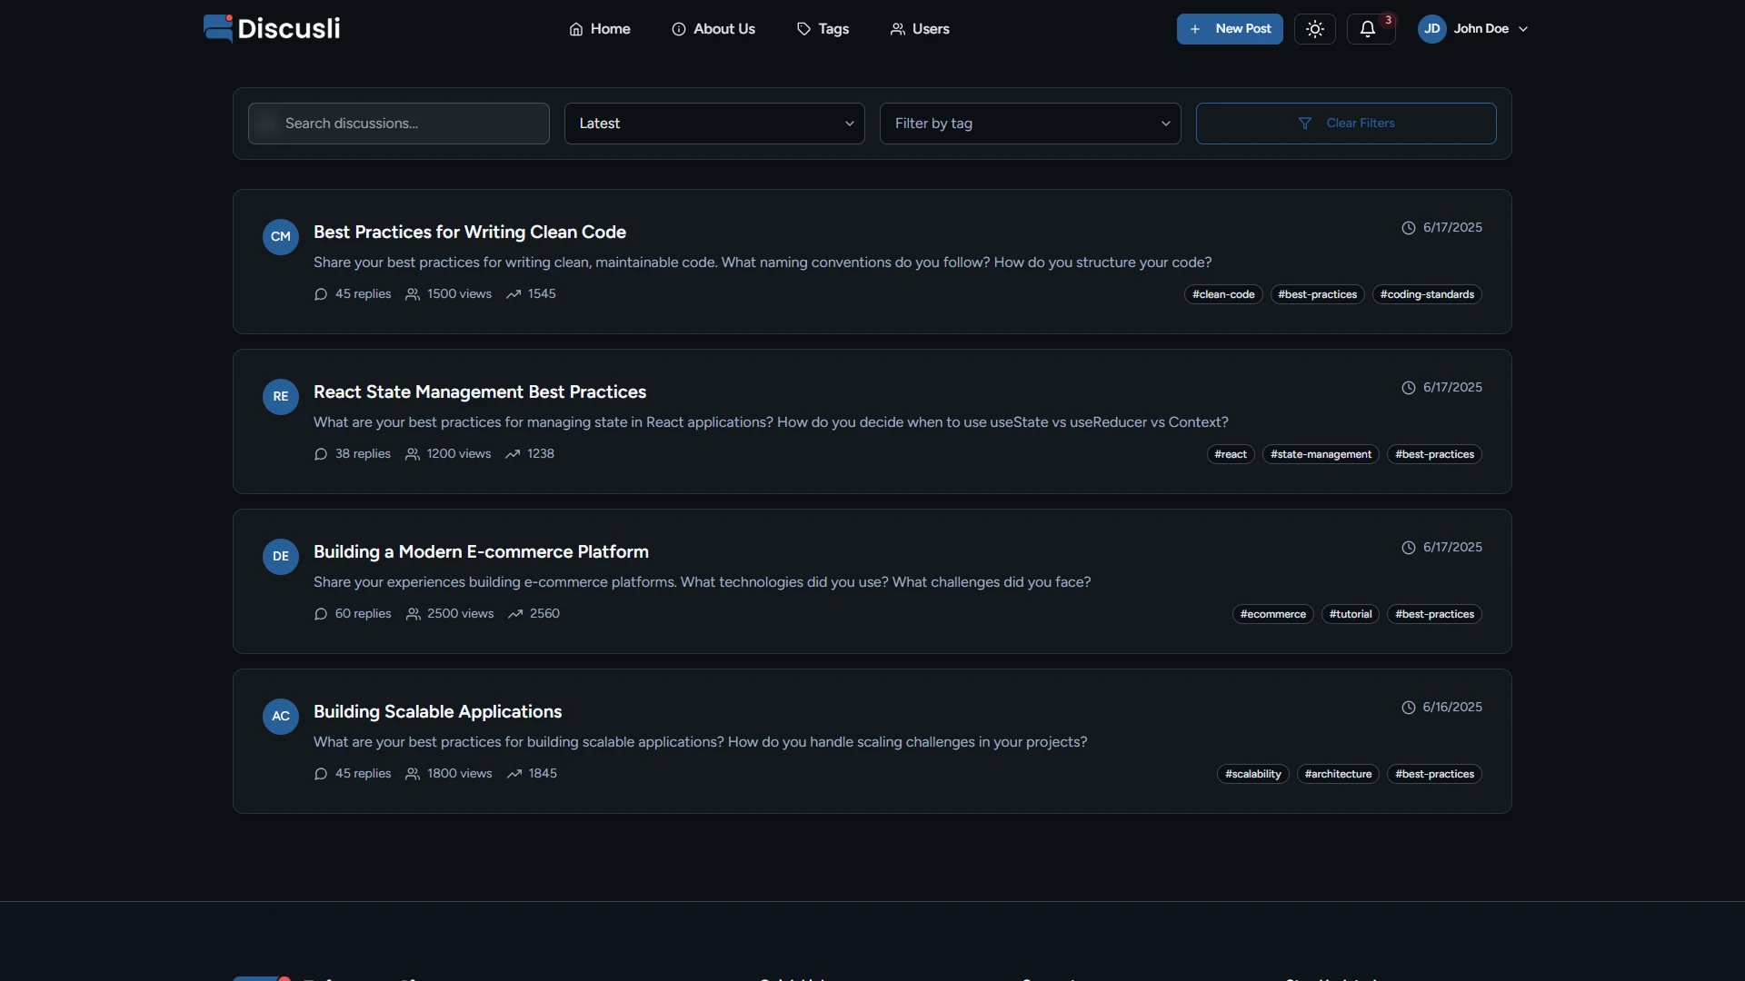Click the 45 replies icon on Clean Code post
This screenshot has width=1745, height=981.
[320, 294]
